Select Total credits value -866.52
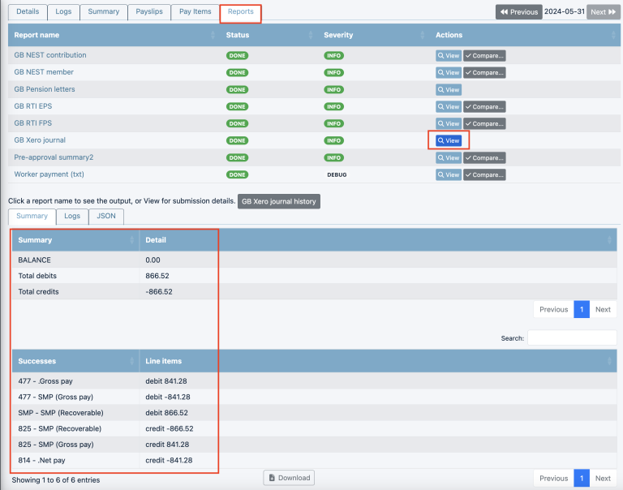623x490 pixels. (x=159, y=292)
